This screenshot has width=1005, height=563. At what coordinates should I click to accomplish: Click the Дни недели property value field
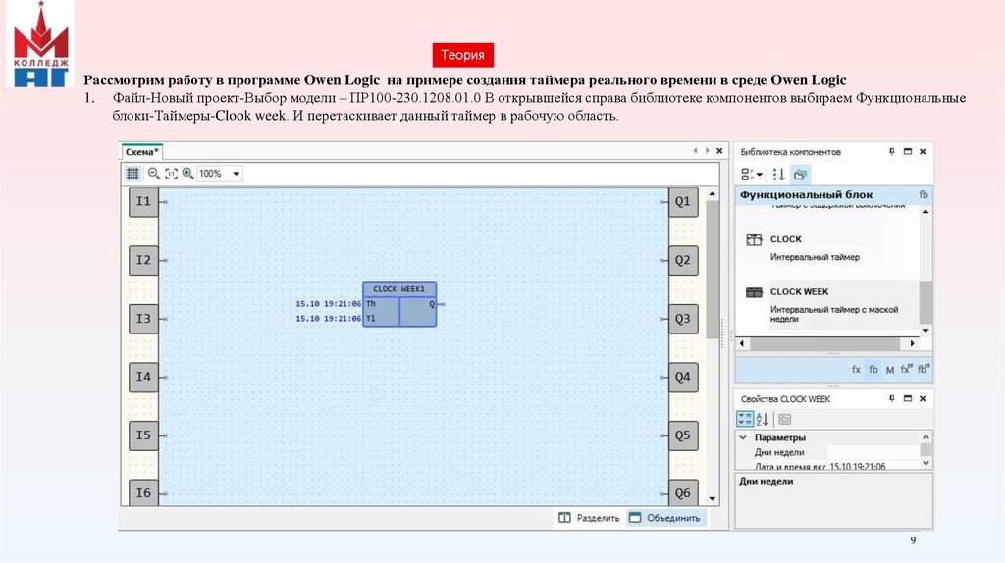873,452
